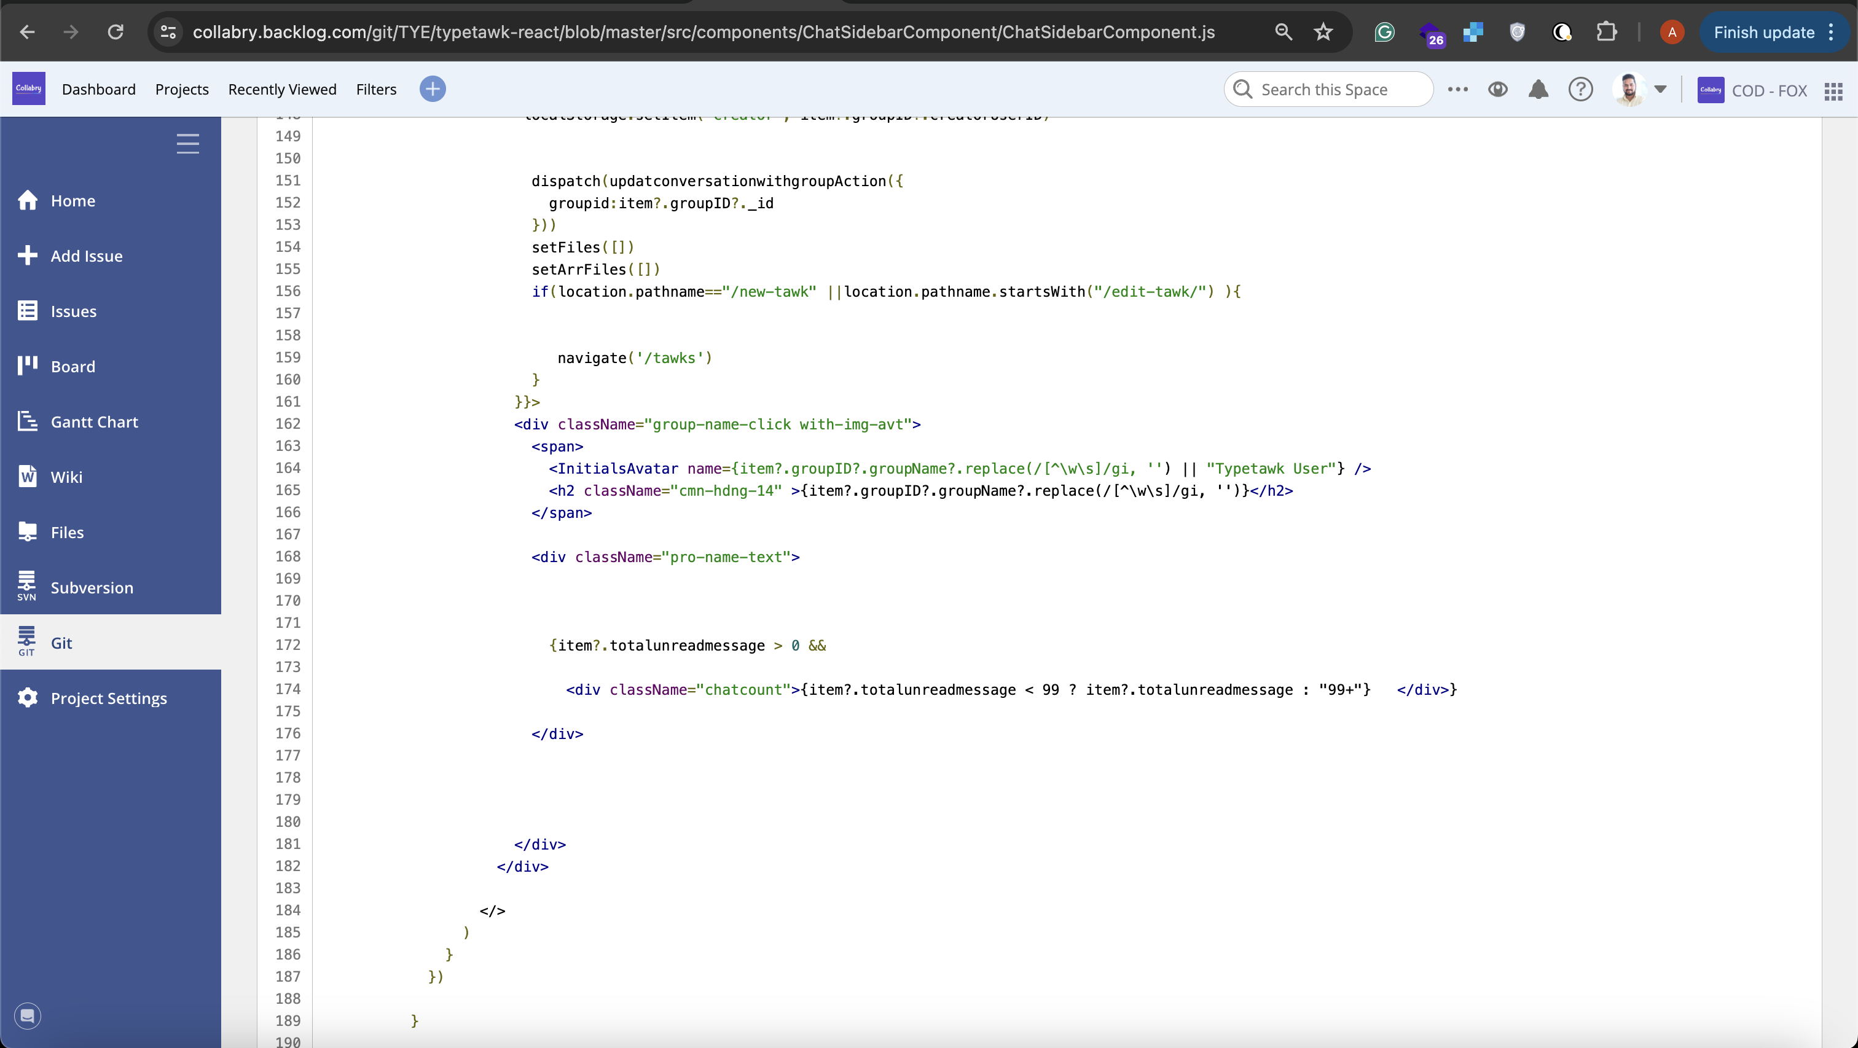Open Project Settings in sidebar
Viewport: 1858px width, 1048px height.
111,698
